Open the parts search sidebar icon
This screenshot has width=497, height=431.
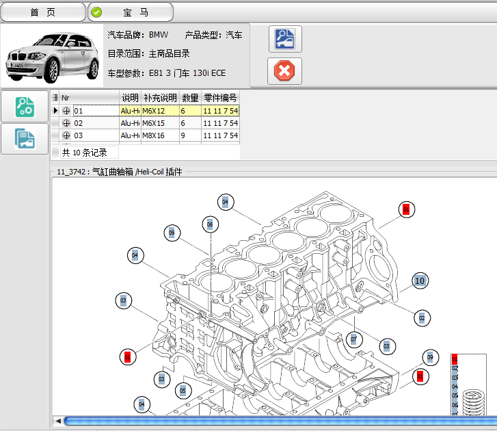tap(25, 107)
